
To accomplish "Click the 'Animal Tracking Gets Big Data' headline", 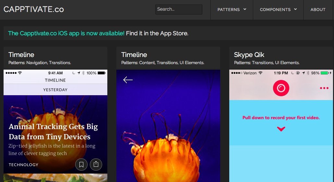I will tap(53, 131).
